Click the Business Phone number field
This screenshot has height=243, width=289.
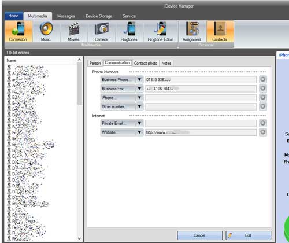[201, 79]
